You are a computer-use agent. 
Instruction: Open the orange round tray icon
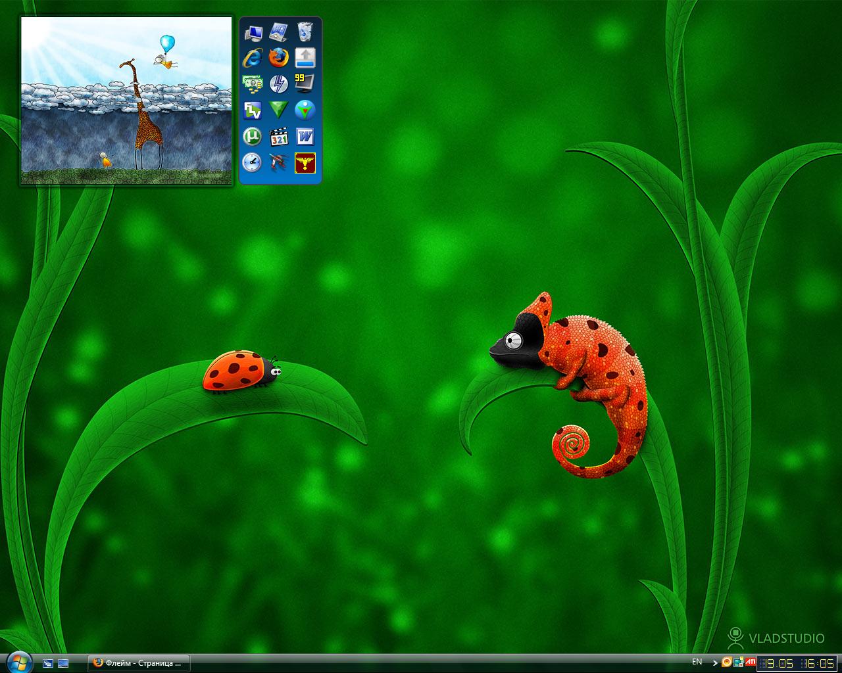[727, 662]
